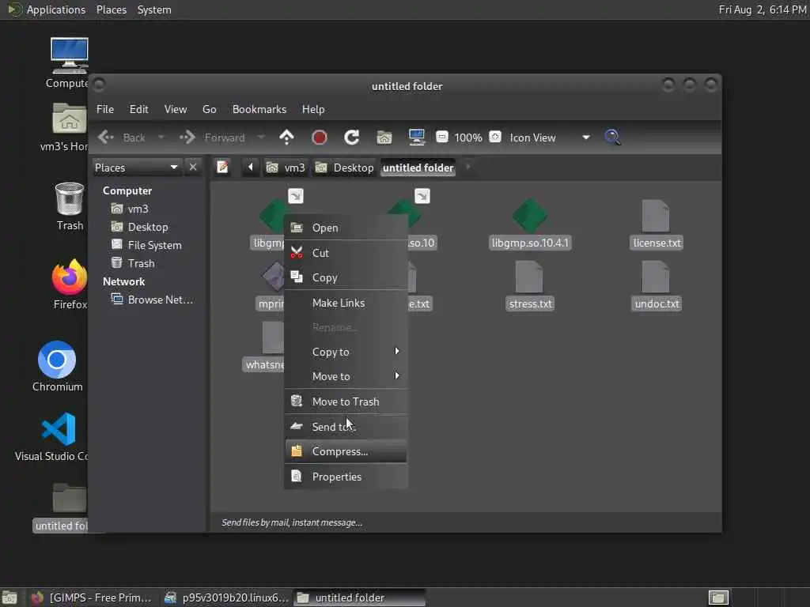810x607 pixels.
Task: Open System panel menu
Action: (154, 9)
